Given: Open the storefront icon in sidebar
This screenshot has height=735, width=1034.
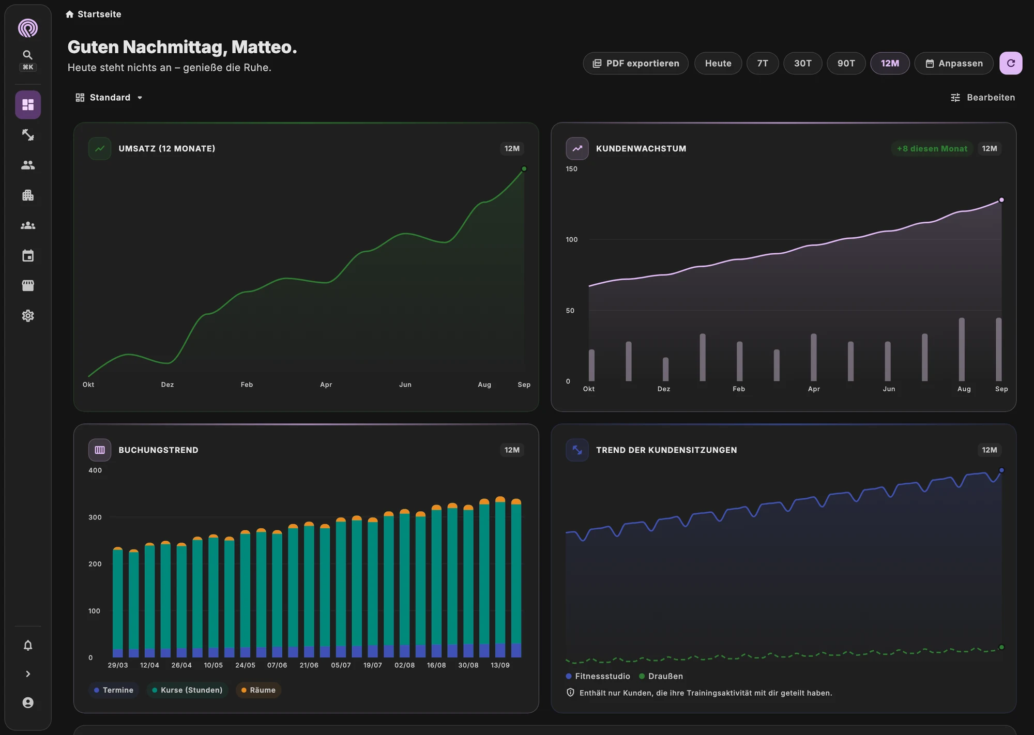Looking at the screenshot, I should click(x=28, y=285).
